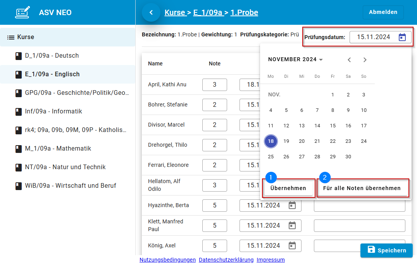This screenshot has width=417, height=264.
Task: Click book icon next to E_1/09a - Englisch
Action: [19, 75]
